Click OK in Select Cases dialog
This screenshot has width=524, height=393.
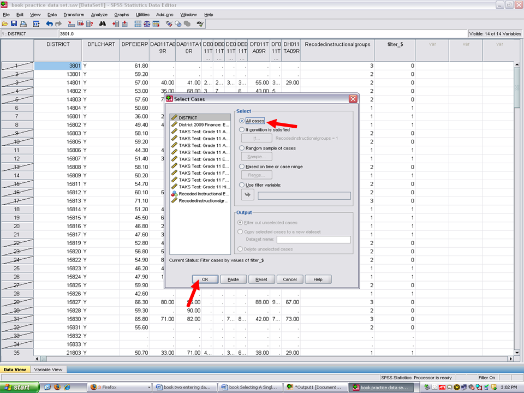click(205, 279)
